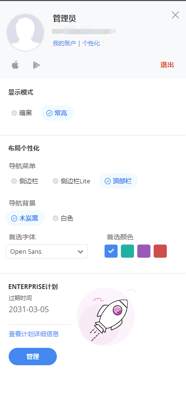Screen dimensions: 186x413
Task: Pick the blue checked color swatch
Action: (111, 251)
